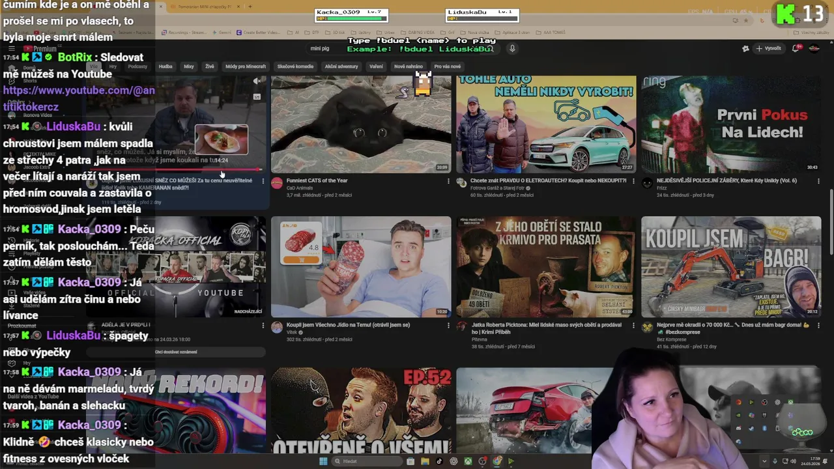
Task: Open TikTok app from taskbar
Action: 439,461
